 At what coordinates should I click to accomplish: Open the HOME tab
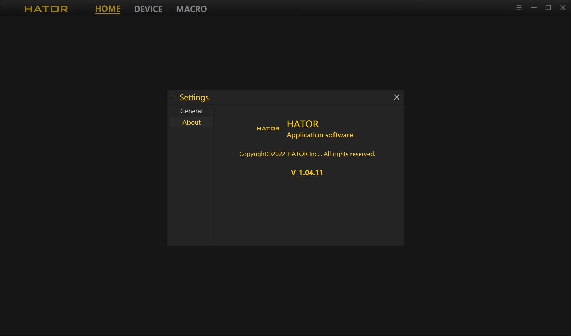tap(108, 9)
